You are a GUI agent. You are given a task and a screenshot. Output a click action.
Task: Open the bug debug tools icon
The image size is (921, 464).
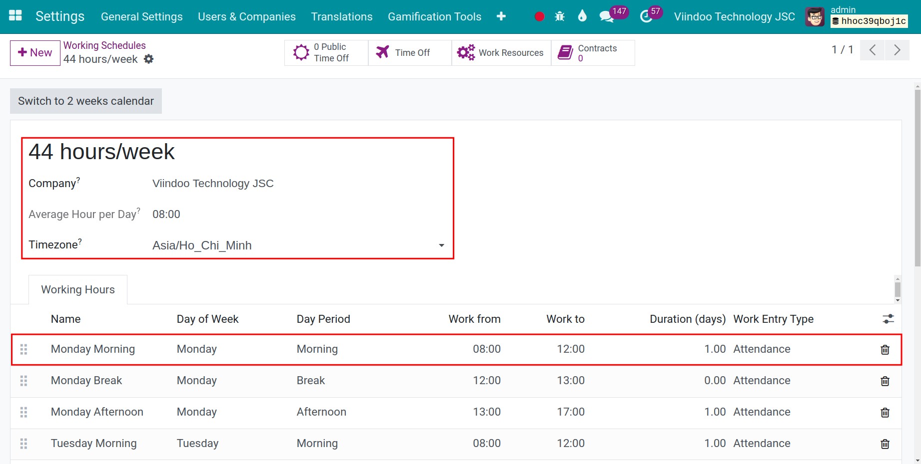(560, 16)
